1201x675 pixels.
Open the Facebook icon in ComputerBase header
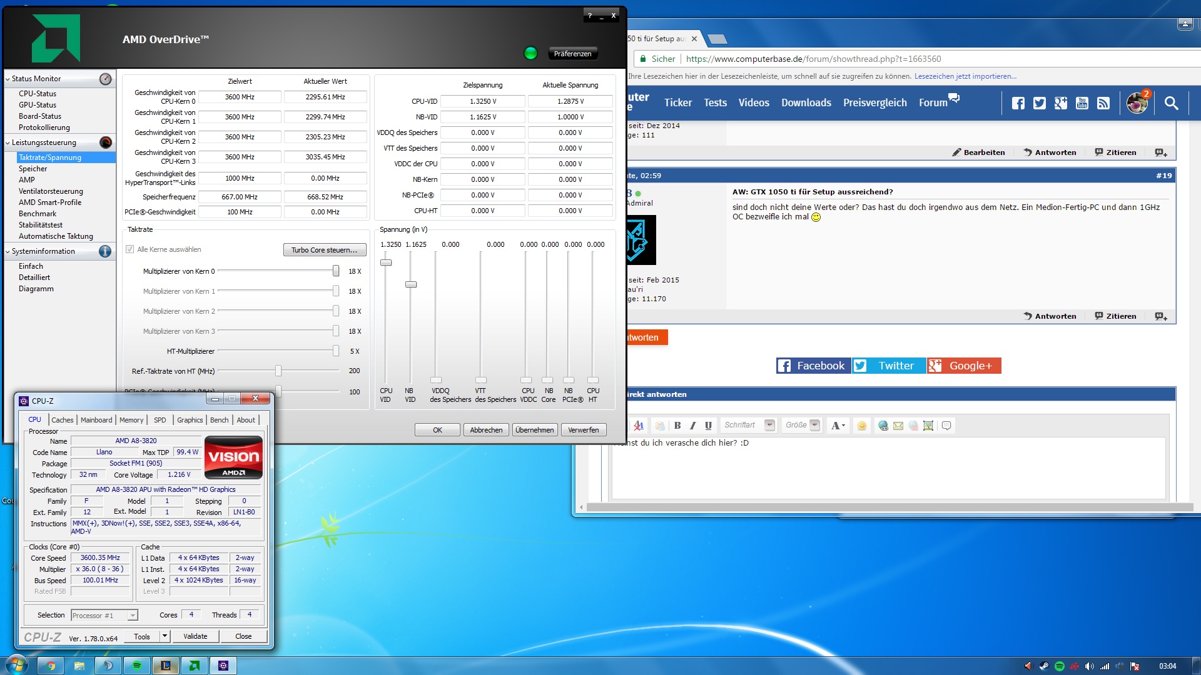1018,103
